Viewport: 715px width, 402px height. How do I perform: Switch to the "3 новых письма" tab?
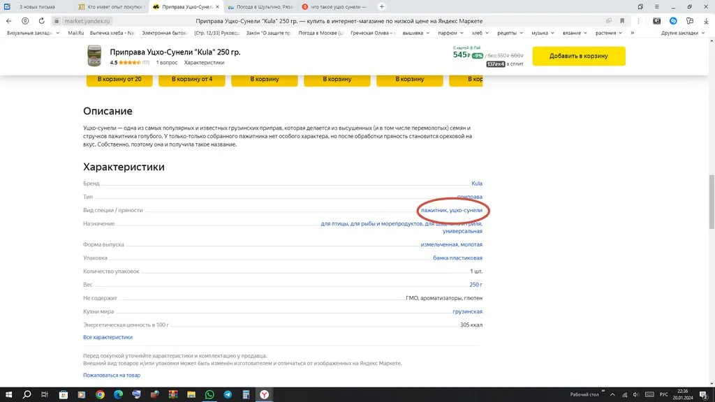coord(37,7)
